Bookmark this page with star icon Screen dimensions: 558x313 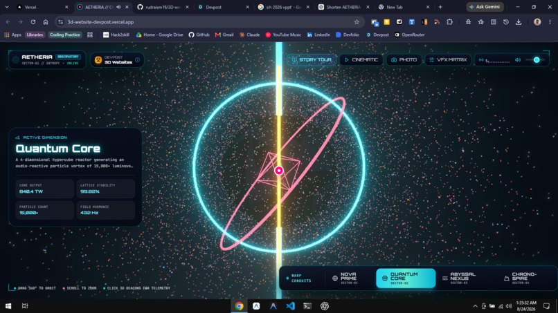357,22
